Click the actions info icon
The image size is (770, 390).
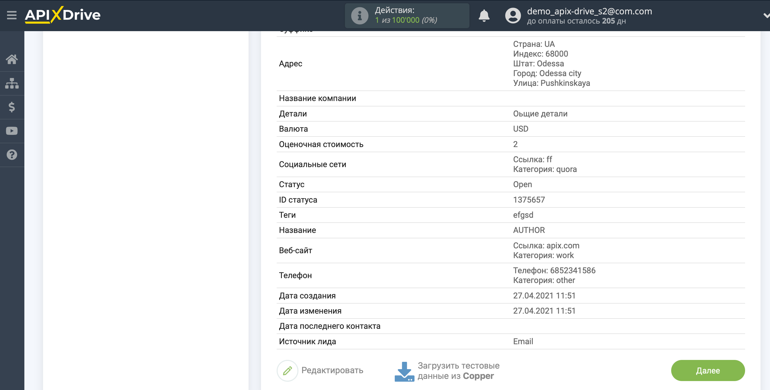pos(360,15)
